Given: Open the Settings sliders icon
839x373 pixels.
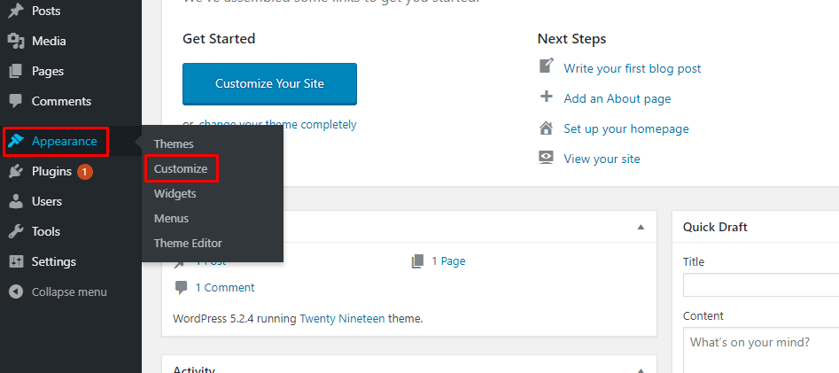Looking at the screenshot, I should 16,261.
